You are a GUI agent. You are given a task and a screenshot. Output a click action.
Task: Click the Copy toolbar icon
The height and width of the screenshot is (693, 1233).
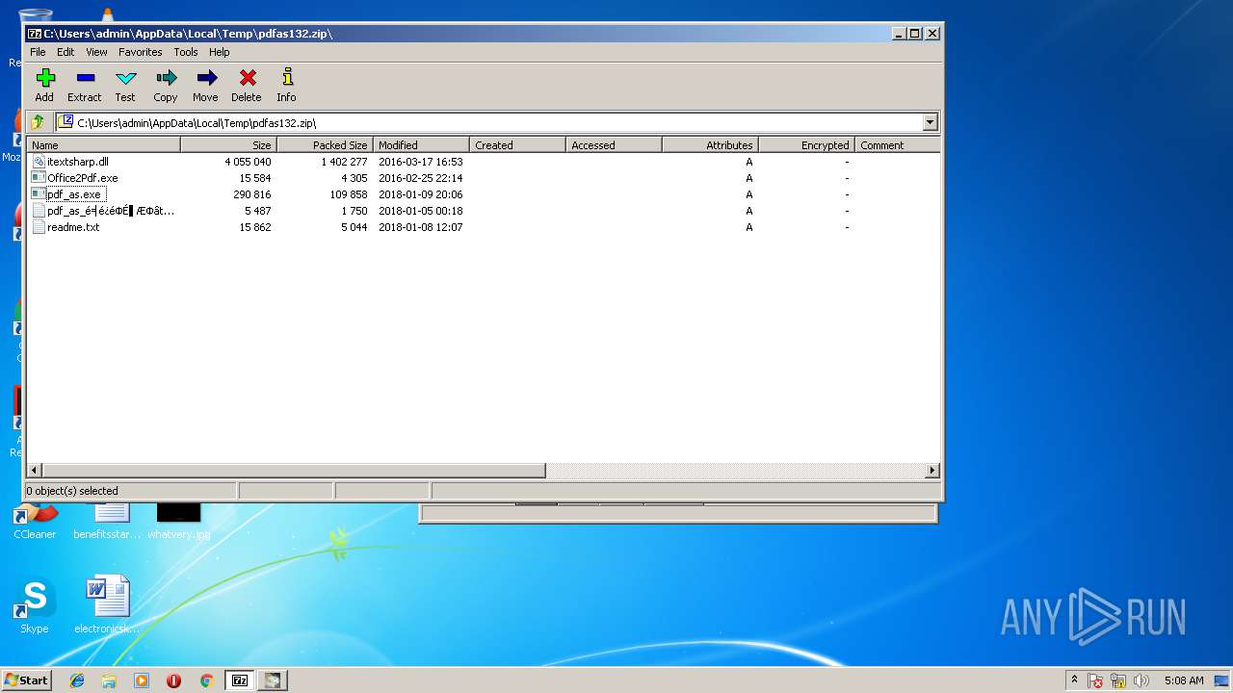coord(166,85)
